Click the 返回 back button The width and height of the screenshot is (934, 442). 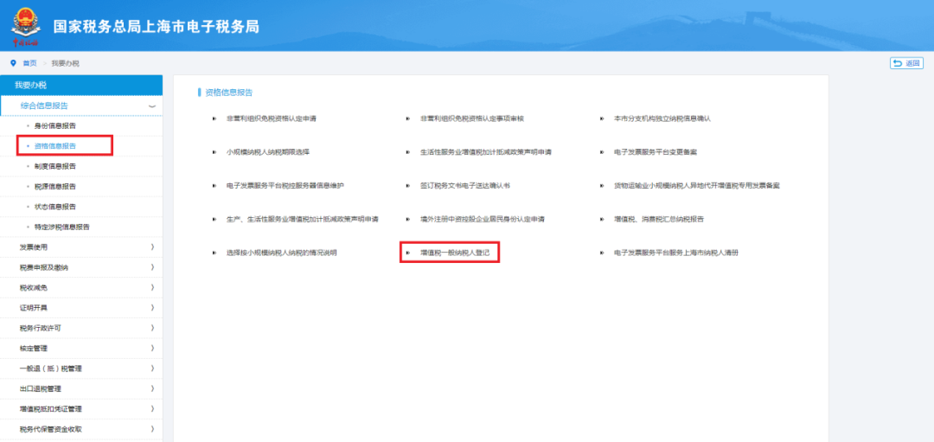[906, 63]
